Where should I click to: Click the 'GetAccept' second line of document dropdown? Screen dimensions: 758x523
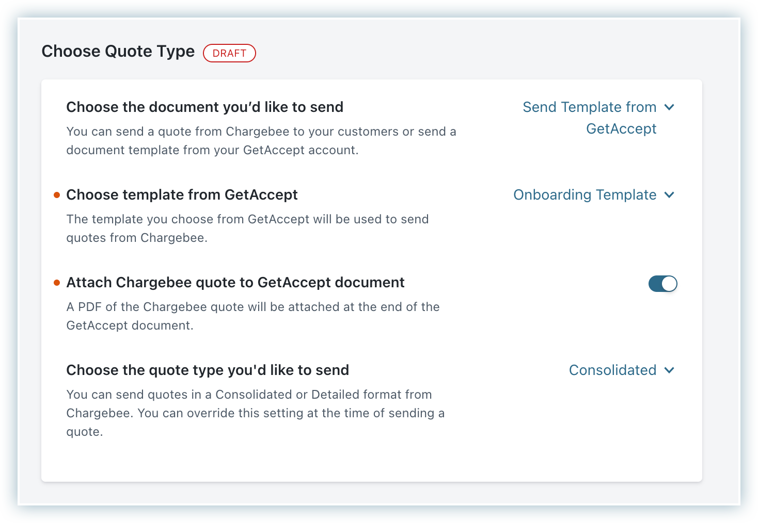621,129
